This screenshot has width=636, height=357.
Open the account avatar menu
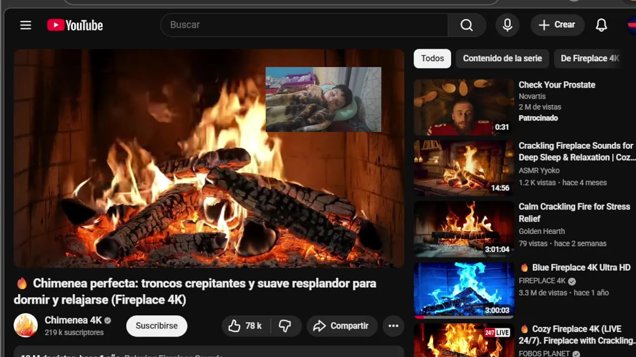click(x=632, y=25)
